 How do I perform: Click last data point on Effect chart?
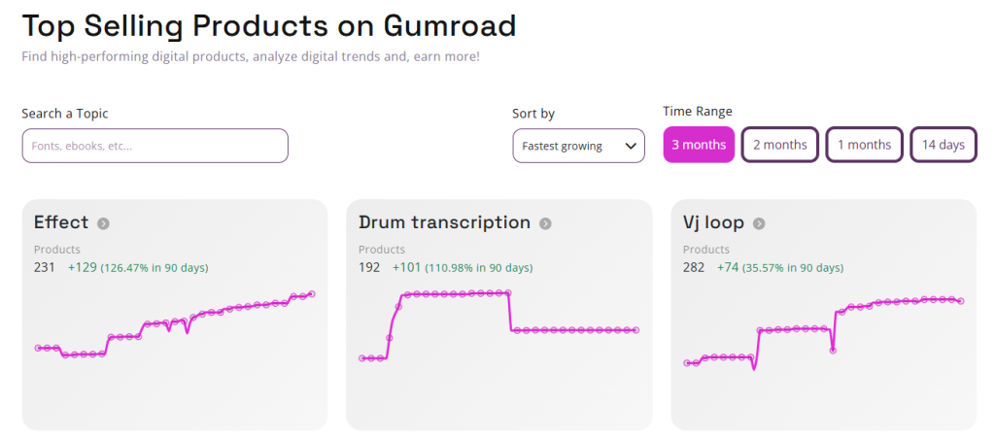[312, 293]
